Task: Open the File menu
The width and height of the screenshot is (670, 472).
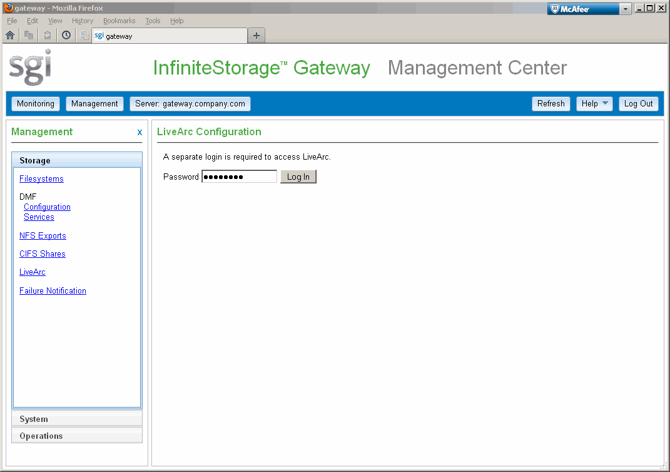Action: [12, 21]
